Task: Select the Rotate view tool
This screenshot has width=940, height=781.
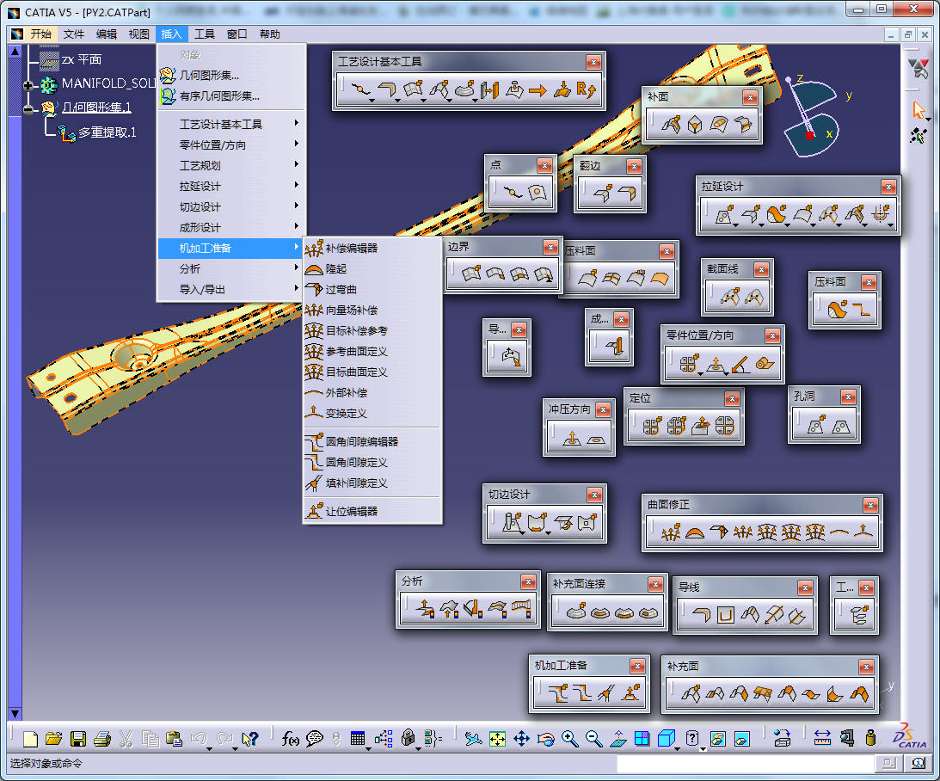Action: pos(545,739)
